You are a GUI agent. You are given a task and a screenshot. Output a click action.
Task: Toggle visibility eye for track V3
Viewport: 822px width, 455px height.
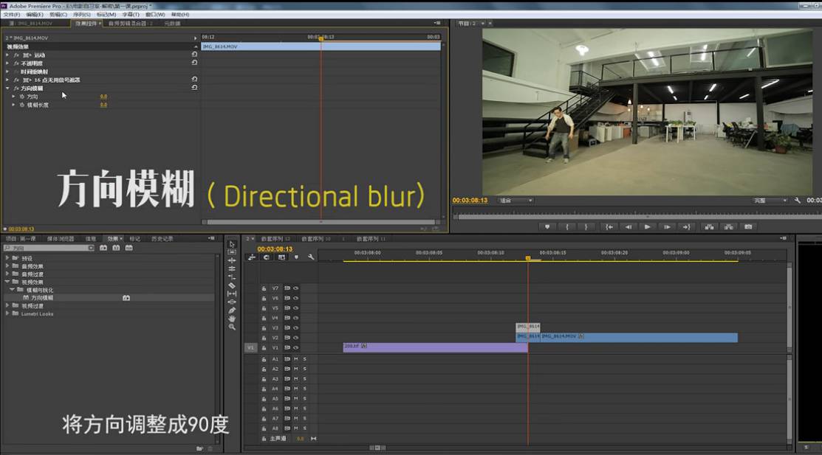[295, 327]
